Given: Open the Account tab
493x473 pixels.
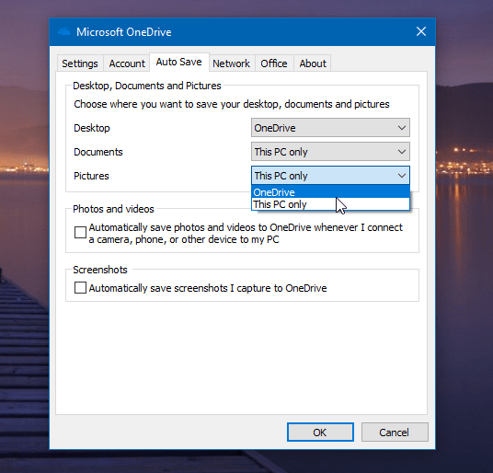Looking at the screenshot, I should pos(127,63).
